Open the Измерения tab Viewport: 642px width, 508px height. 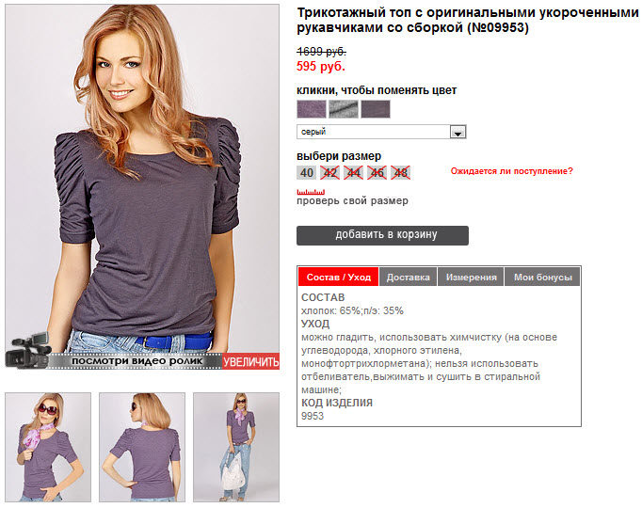click(471, 277)
